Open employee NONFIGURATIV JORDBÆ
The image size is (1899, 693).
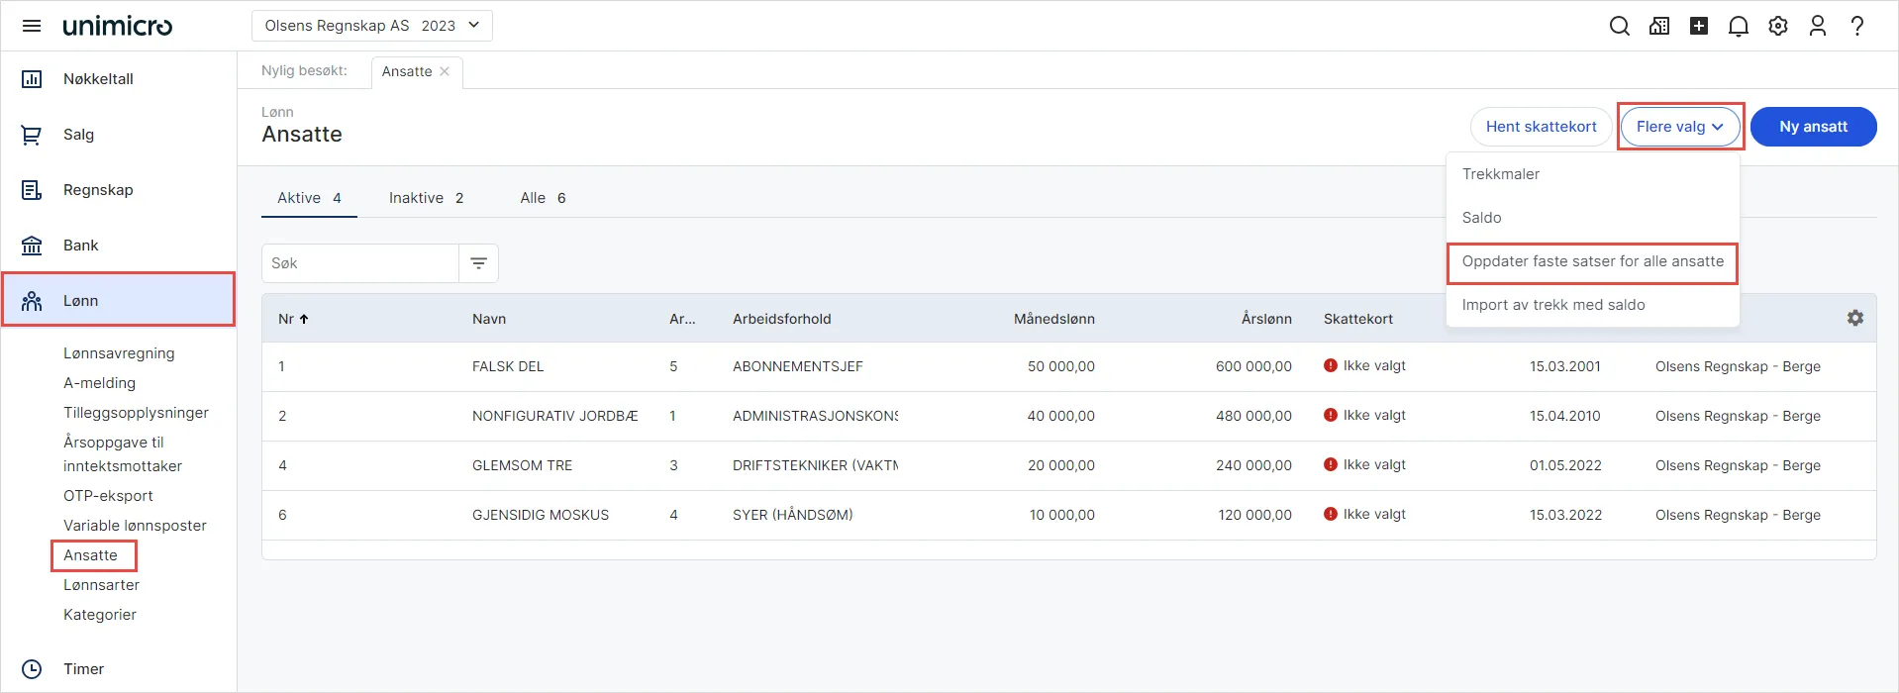pyautogui.click(x=554, y=416)
